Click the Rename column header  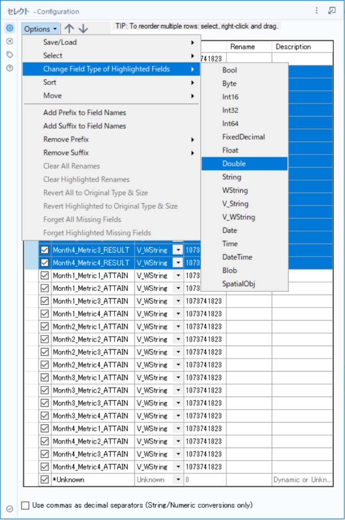pos(249,47)
